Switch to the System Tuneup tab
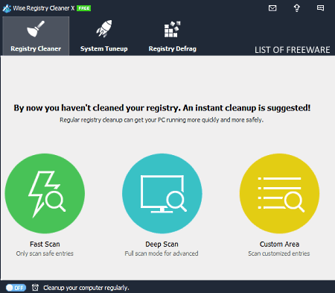Image resolution: width=335 pixels, height=293 pixels. 104,36
